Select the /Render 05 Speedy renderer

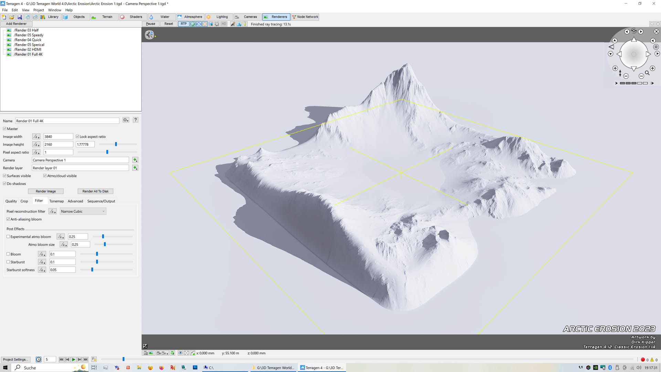(x=29, y=35)
